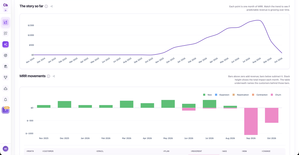Sort table by CHANGE column
299x155 pixels.
coord(266,151)
